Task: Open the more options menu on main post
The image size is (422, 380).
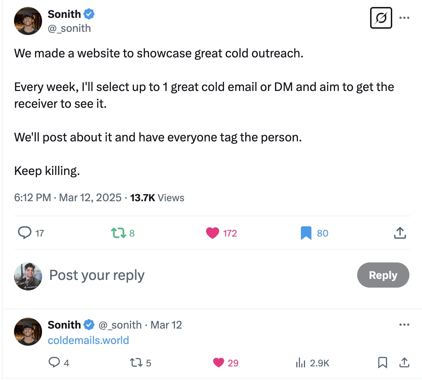Action: coord(404,17)
